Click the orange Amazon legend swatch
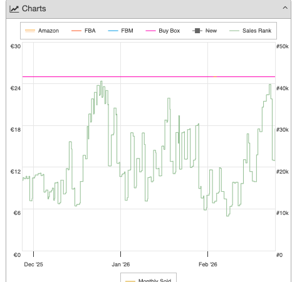297x282 pixels. (x=30, y=31)
